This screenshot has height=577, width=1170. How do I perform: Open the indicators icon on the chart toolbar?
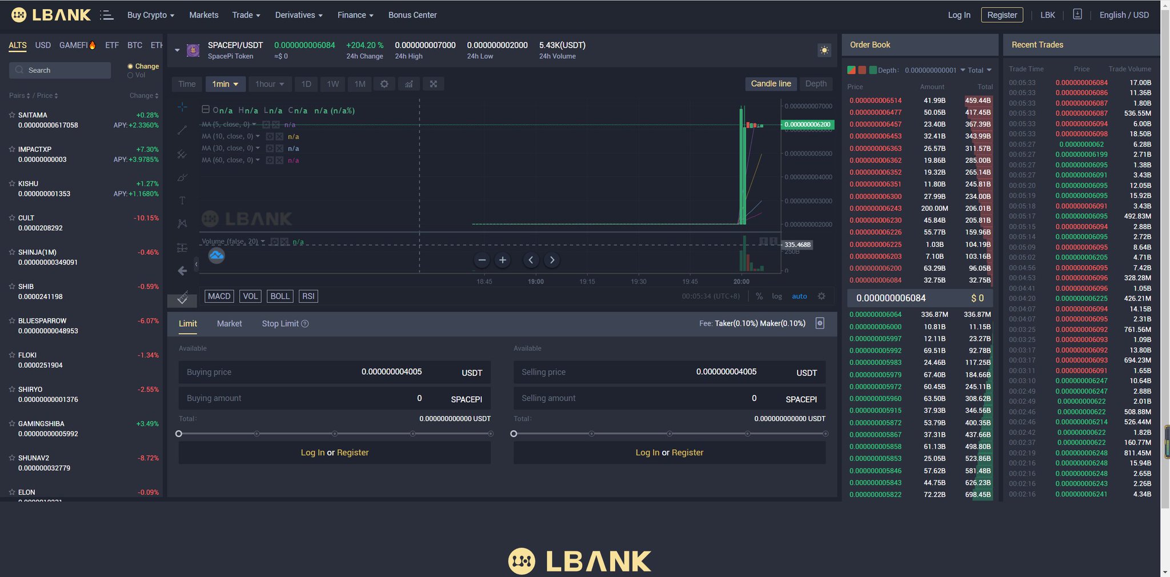408,84
